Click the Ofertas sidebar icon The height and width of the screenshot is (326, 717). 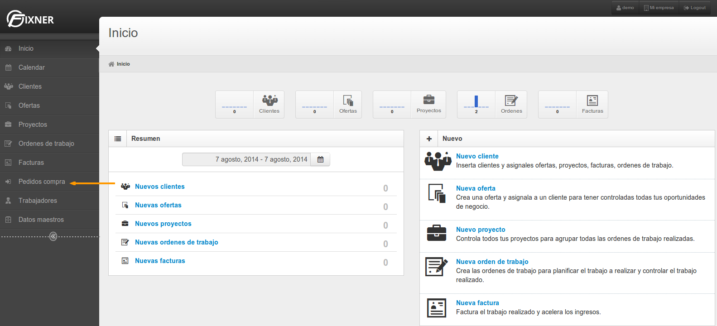pos(8,105)
